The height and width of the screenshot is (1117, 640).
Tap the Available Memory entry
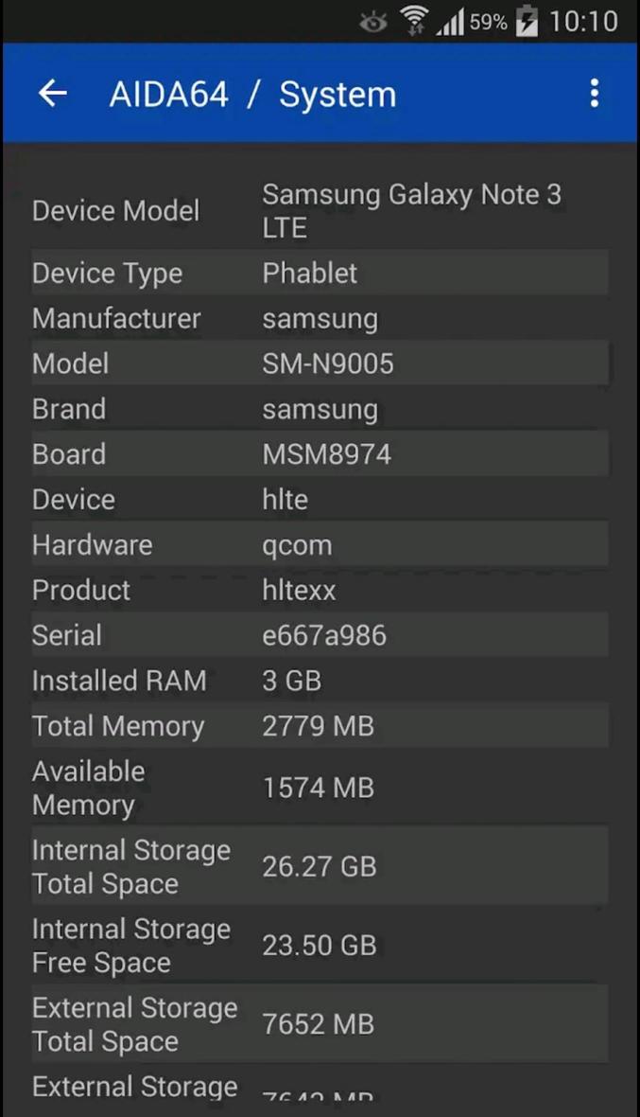(320, 787)
